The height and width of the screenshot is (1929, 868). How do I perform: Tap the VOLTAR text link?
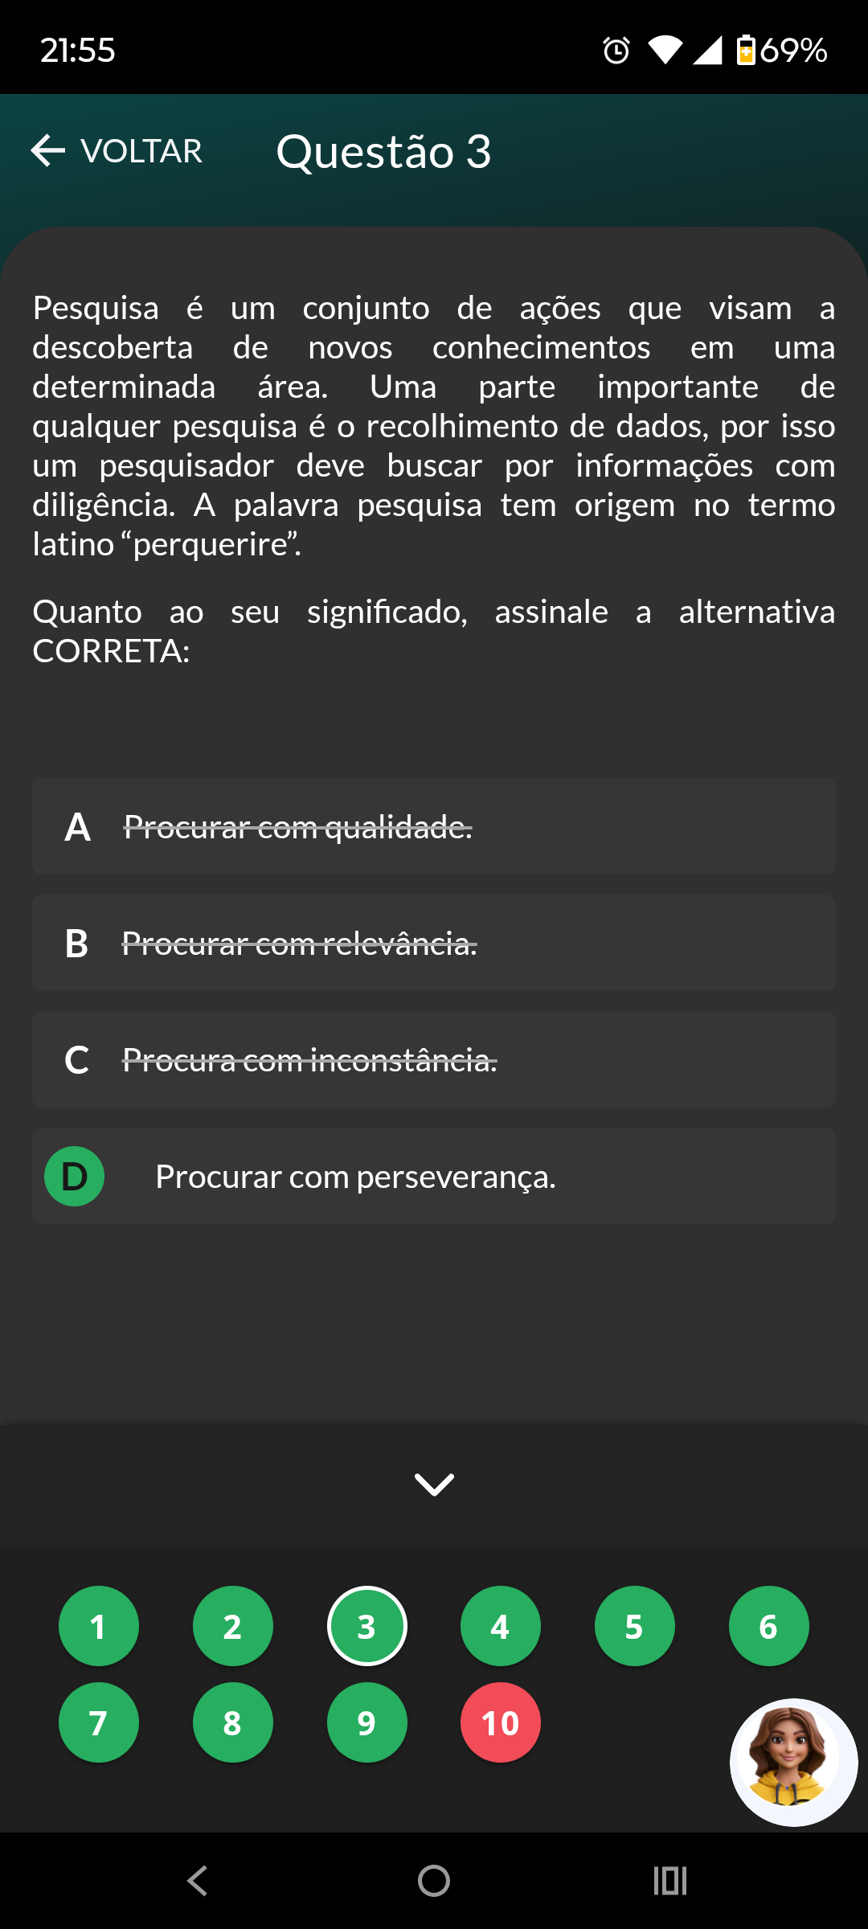(141, 151)
